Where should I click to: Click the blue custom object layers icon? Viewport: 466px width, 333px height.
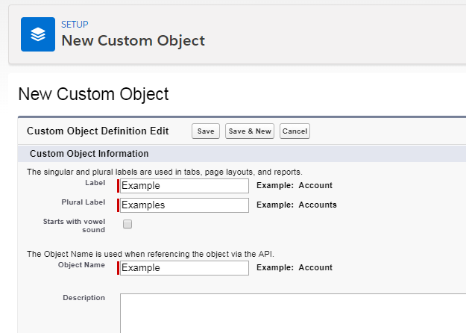pos(38,34)
